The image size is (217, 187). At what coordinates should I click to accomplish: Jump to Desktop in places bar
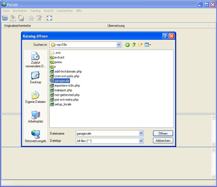[36, 78]
